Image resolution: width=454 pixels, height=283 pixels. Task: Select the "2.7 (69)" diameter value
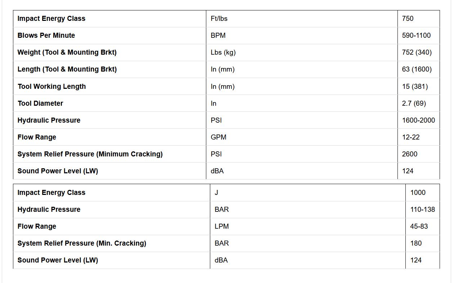(x=414, y=104)
